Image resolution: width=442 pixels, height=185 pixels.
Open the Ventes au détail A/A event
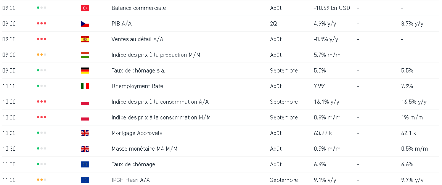(137, 39)
